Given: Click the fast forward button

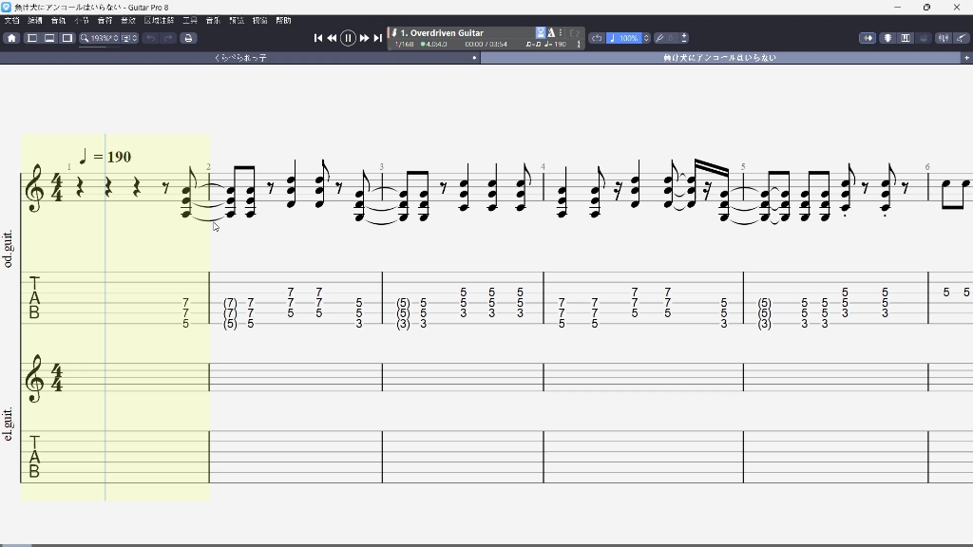Looking at the screenshot, I should coord(364,38).
